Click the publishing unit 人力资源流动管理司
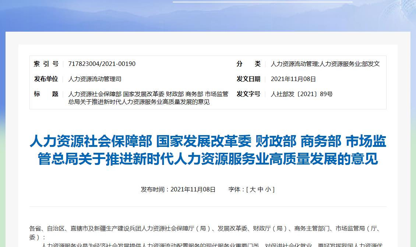Screen dimensions: 416x247 [x=95, y=79]
